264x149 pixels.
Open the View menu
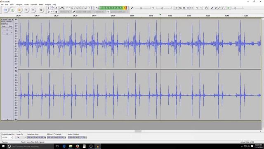tap(12, 5)
